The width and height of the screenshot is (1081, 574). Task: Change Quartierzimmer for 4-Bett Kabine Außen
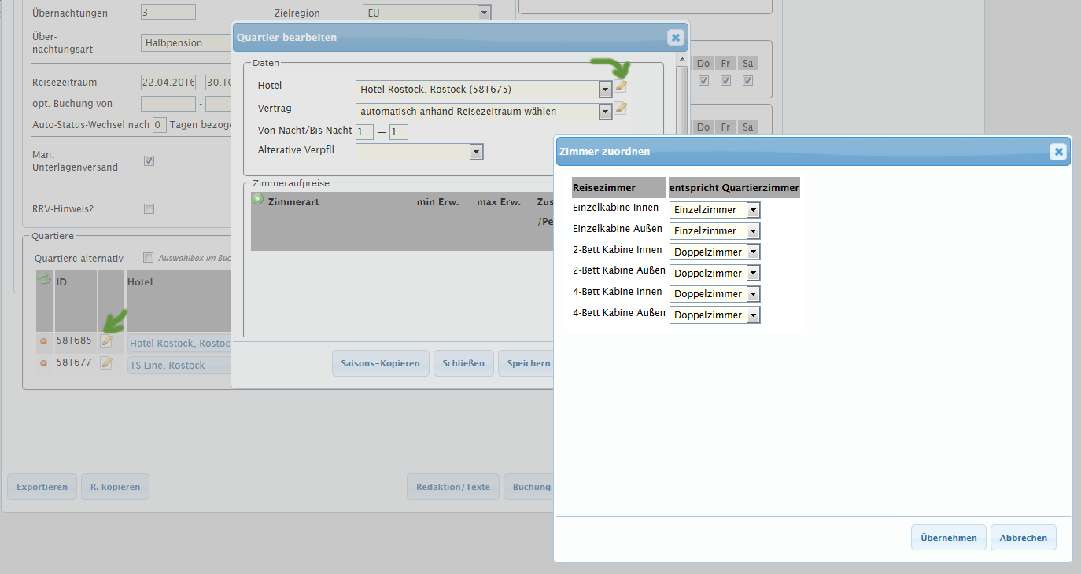click(714, 315)
